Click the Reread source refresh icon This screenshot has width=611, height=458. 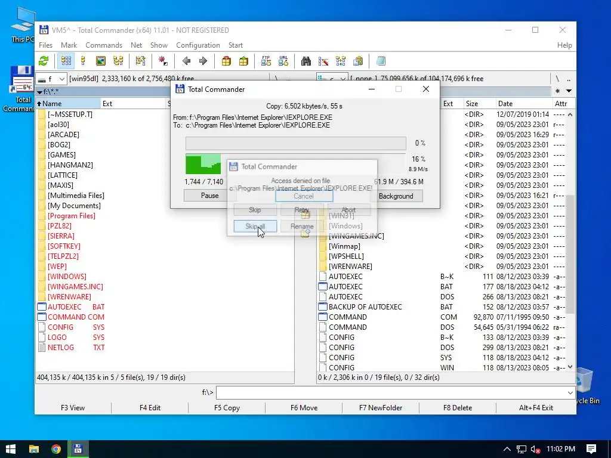[x=44, y=61]
